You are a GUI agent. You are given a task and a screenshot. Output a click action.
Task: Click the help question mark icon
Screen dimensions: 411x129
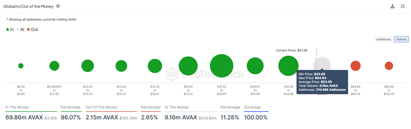click(58, 6)
